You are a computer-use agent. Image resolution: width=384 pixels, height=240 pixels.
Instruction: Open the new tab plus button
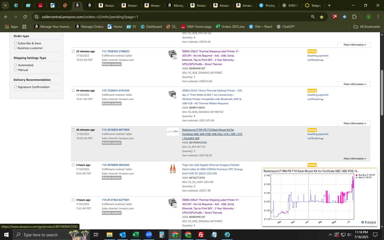(329, 5)
